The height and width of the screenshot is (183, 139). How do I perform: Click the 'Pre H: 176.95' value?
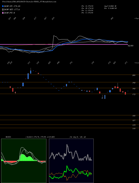click(87, 8)
